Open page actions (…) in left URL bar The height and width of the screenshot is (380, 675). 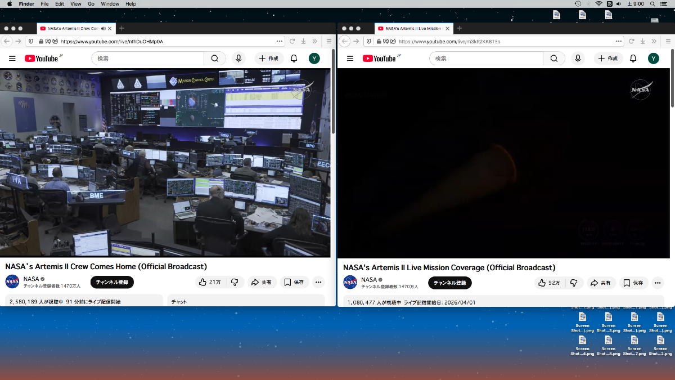(280, 41)
